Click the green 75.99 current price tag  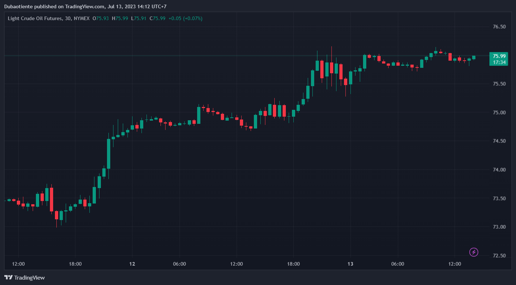pyautogui.click(x=499, y=56)
